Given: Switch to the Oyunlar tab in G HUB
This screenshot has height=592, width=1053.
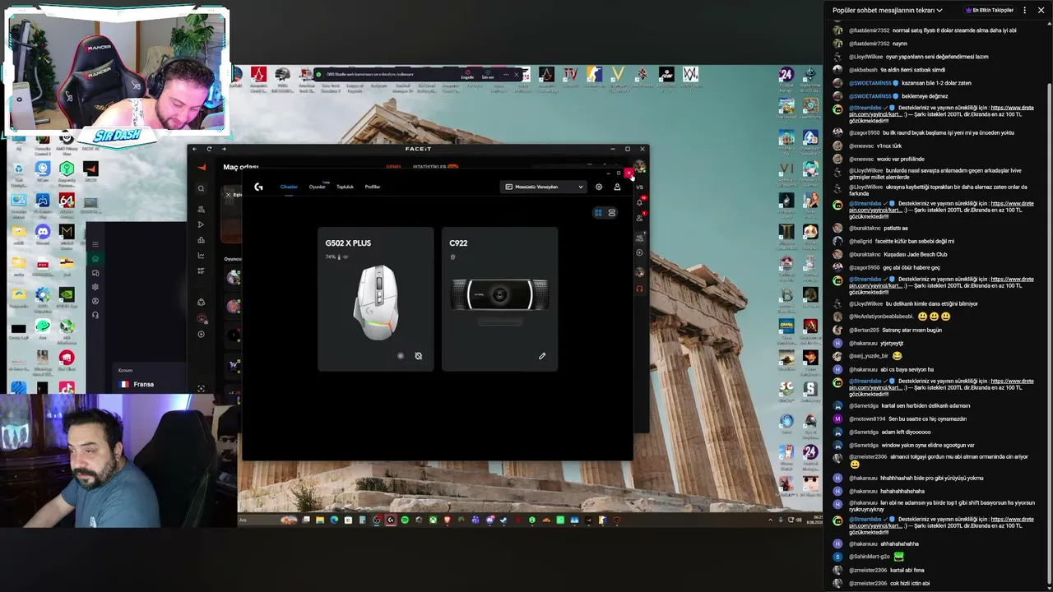Looking at the screenshot, I should tap(317, 187).
